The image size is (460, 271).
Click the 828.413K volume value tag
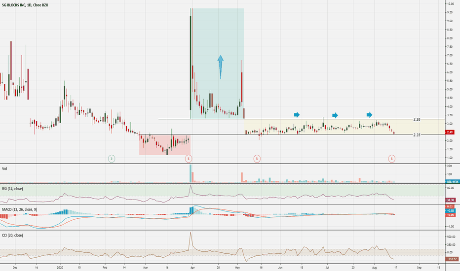[452, 182]
